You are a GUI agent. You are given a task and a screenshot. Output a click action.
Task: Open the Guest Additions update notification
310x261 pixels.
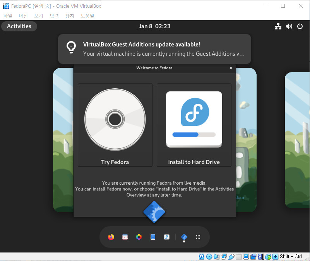point(154,49)
